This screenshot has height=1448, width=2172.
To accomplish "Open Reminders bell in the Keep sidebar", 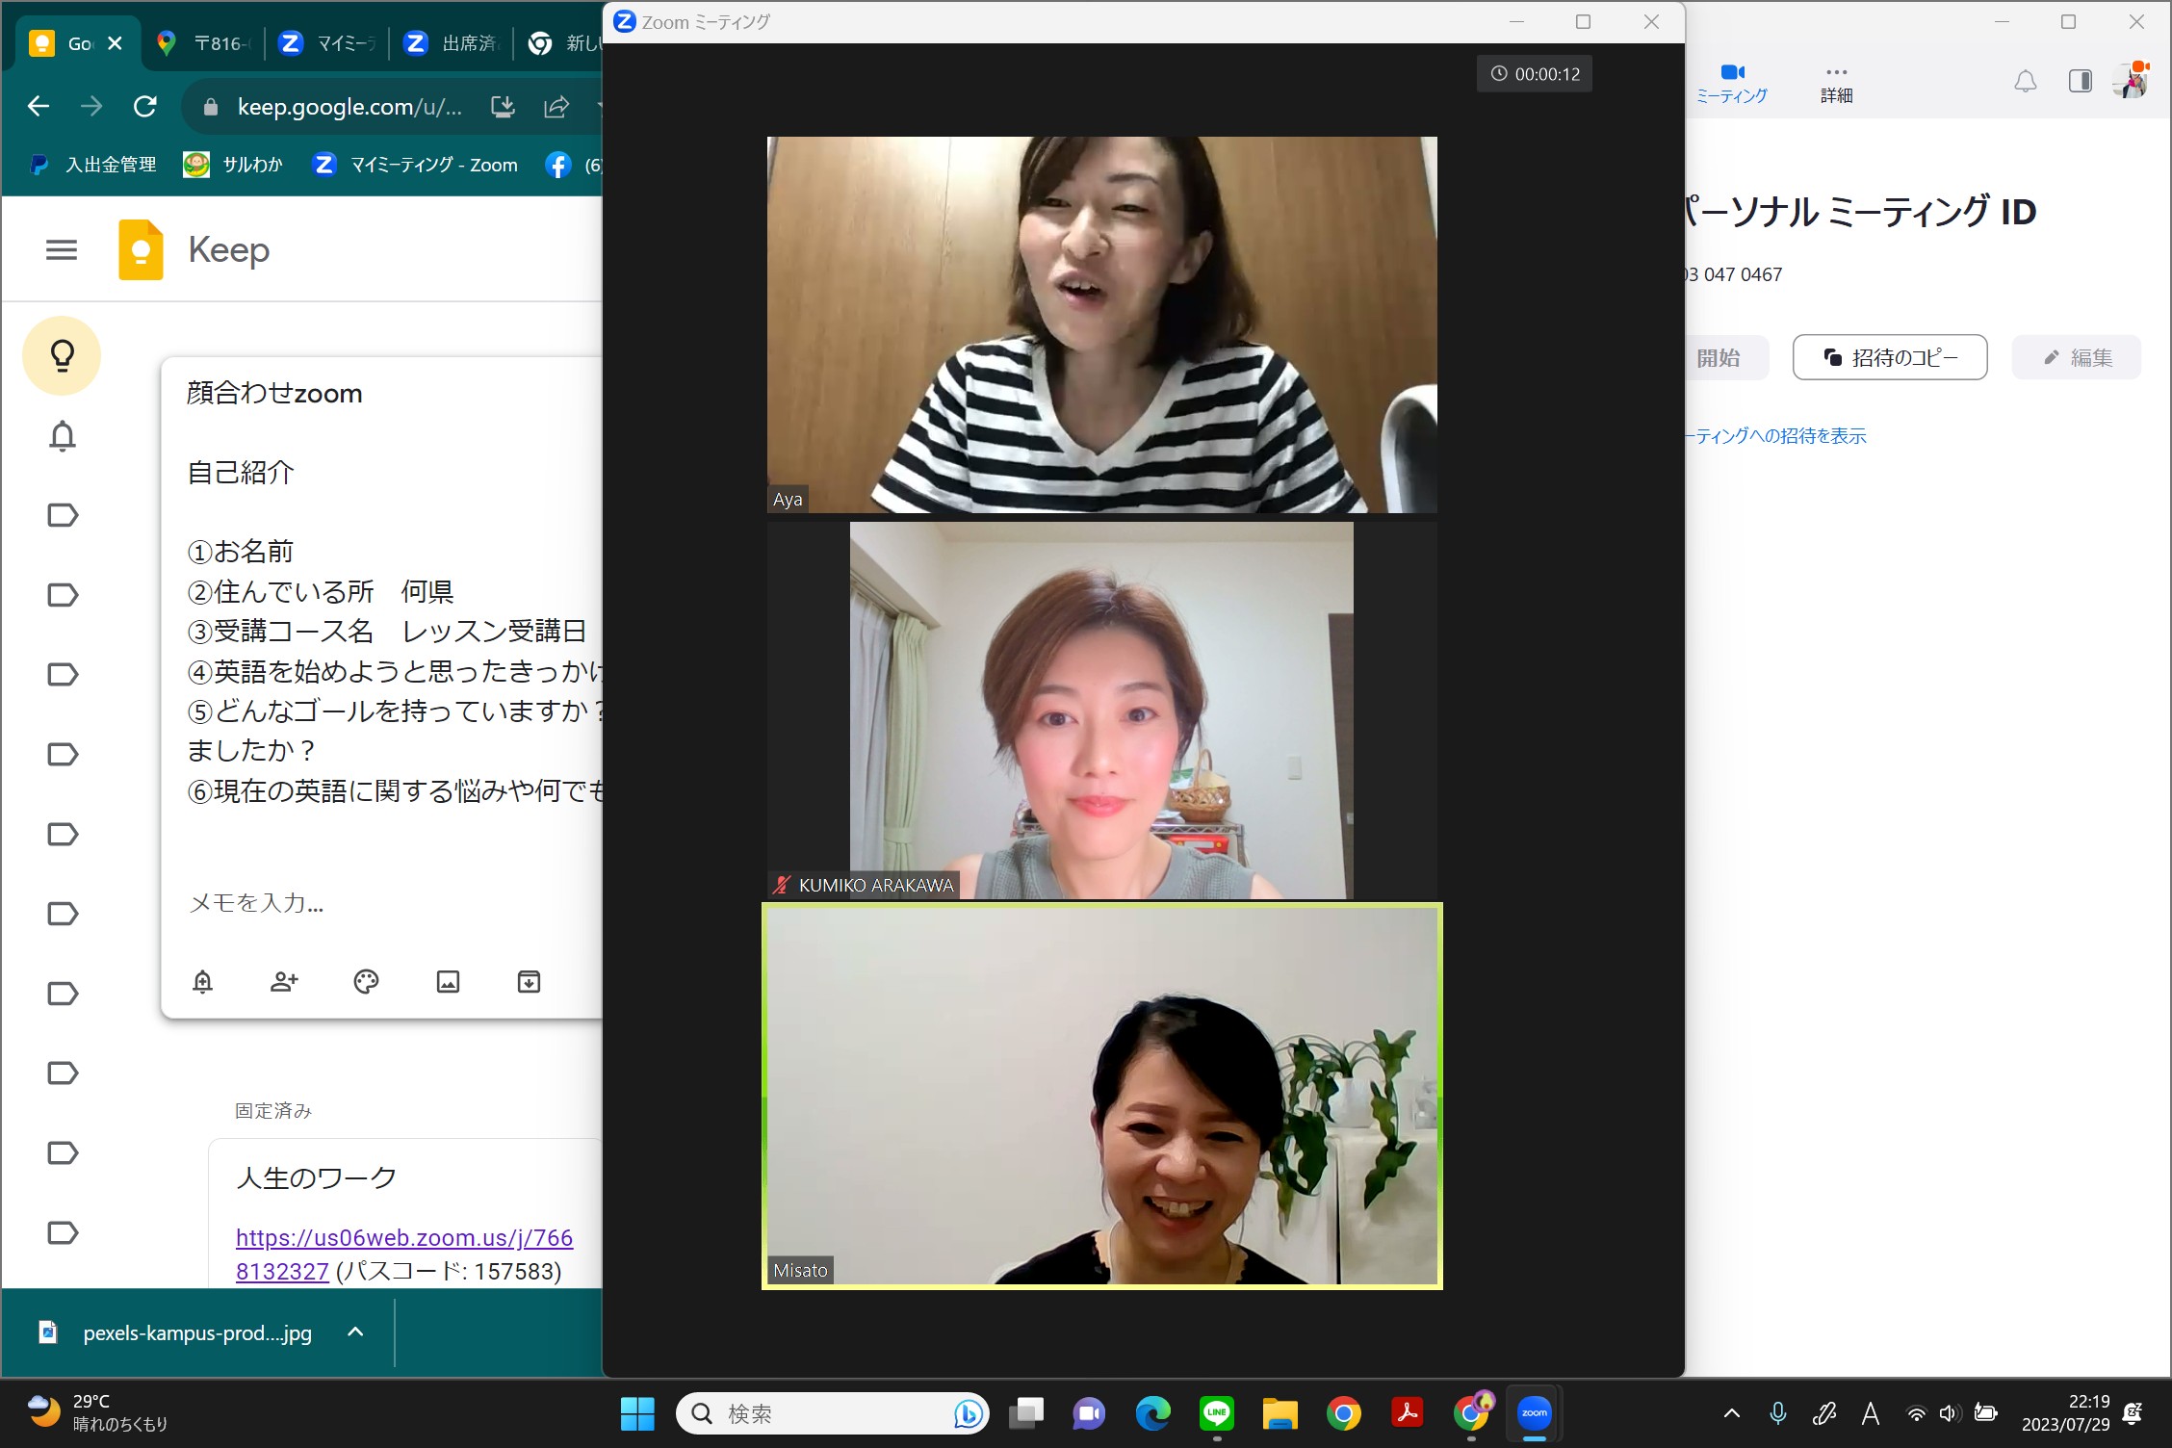I will click(x=62, y=436).
